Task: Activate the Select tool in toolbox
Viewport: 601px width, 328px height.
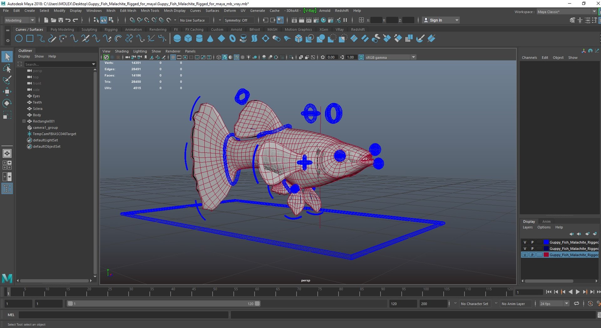Action: [x=7, y=57]
